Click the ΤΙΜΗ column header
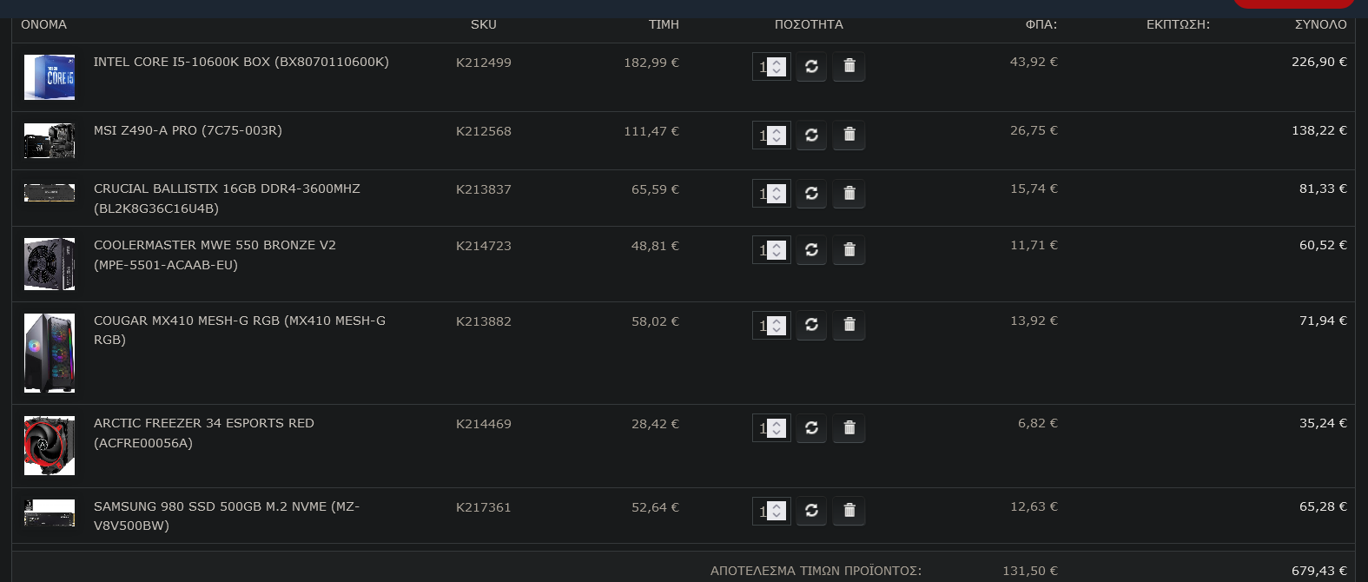 (664, 24)
